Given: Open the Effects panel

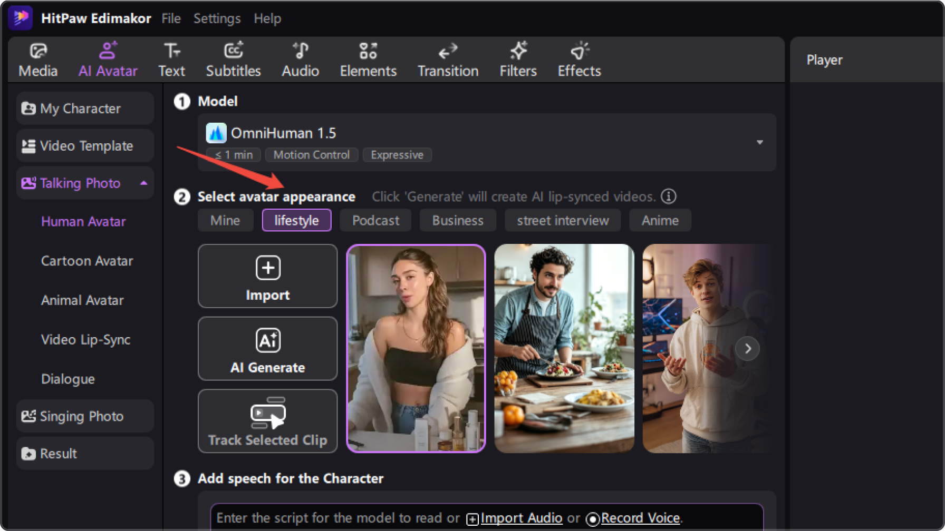Looking at the screenshot, I should point(579,60).
